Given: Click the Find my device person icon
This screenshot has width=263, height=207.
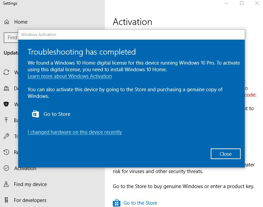Looking at the screenshot, I should point(7,184).
